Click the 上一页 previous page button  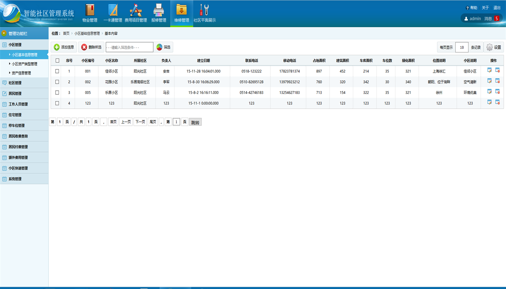(126, 122)
